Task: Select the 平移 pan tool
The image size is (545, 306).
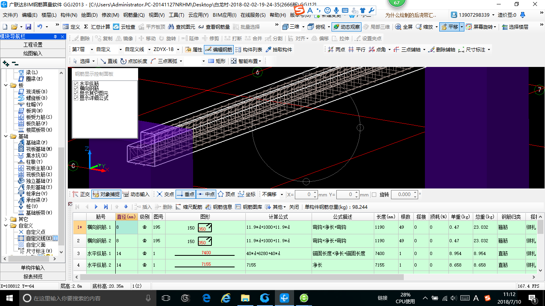Action: pyautogui.click(x=449, y=27)
